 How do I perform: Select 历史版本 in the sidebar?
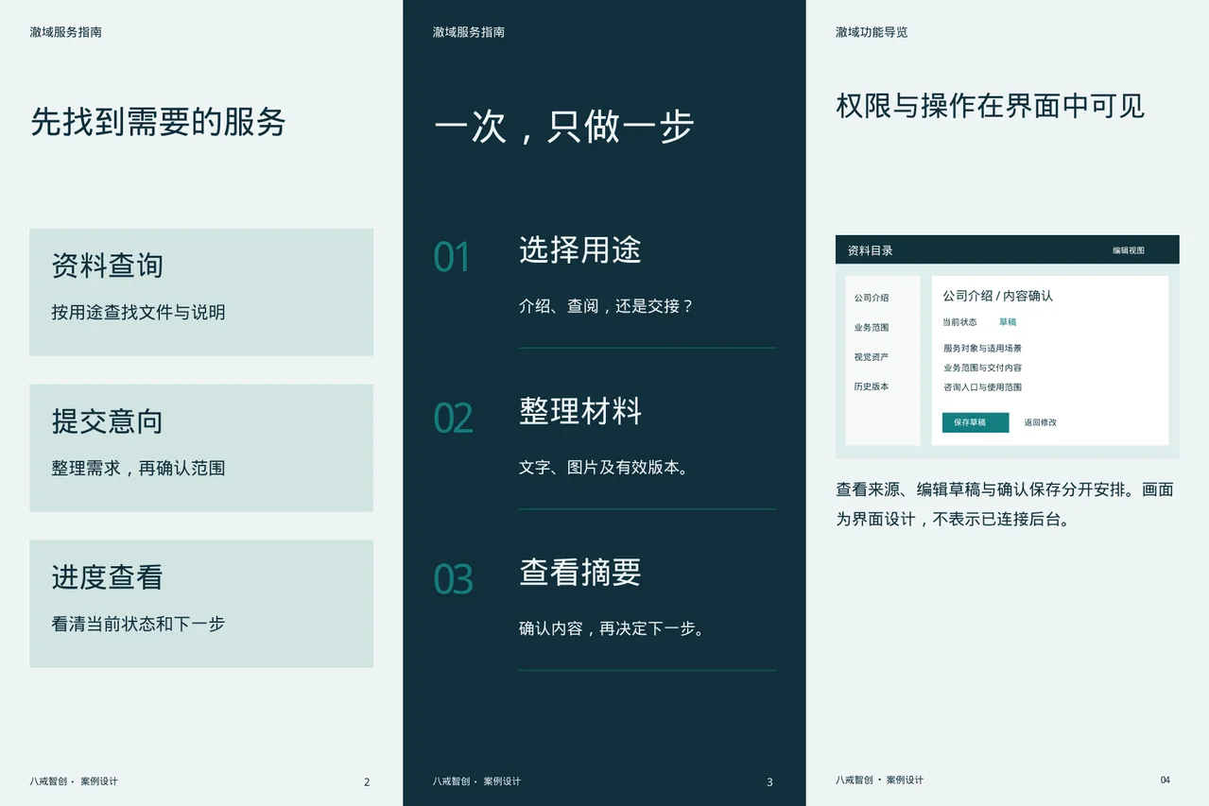point(872,386)
